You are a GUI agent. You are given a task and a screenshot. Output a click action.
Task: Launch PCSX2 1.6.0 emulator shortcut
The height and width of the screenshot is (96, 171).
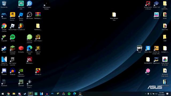coord(156,4)
